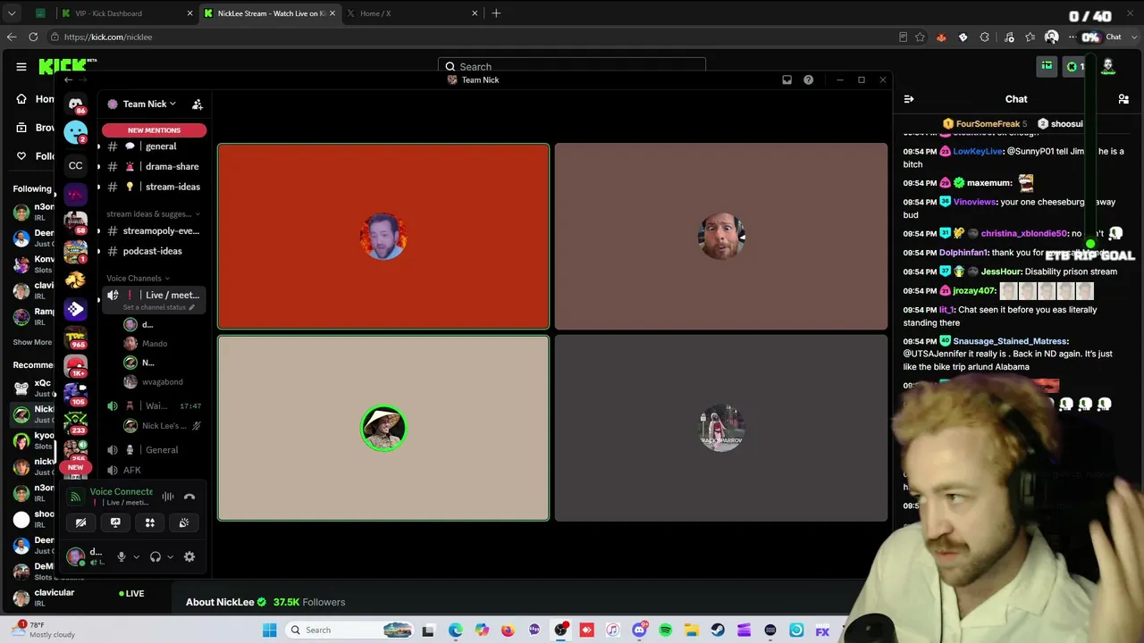Bookmark this page with the star icon
1144x643 pixels.
920,37
